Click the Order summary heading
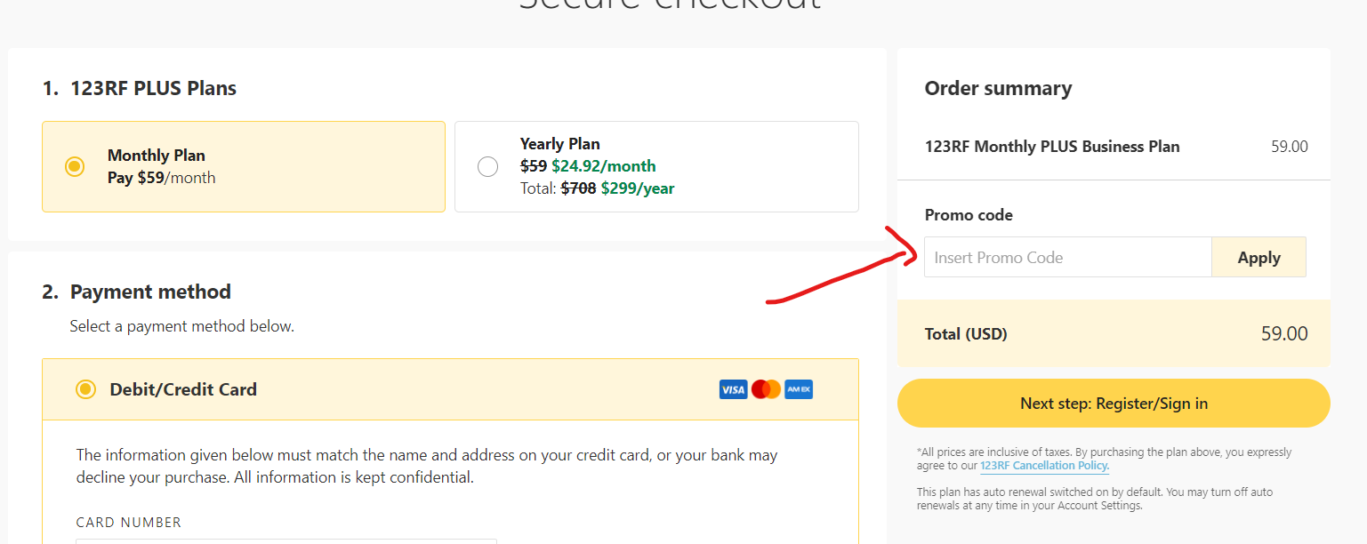The height and width of the screenshot is (544, 1367). click(x=998, y=88)
